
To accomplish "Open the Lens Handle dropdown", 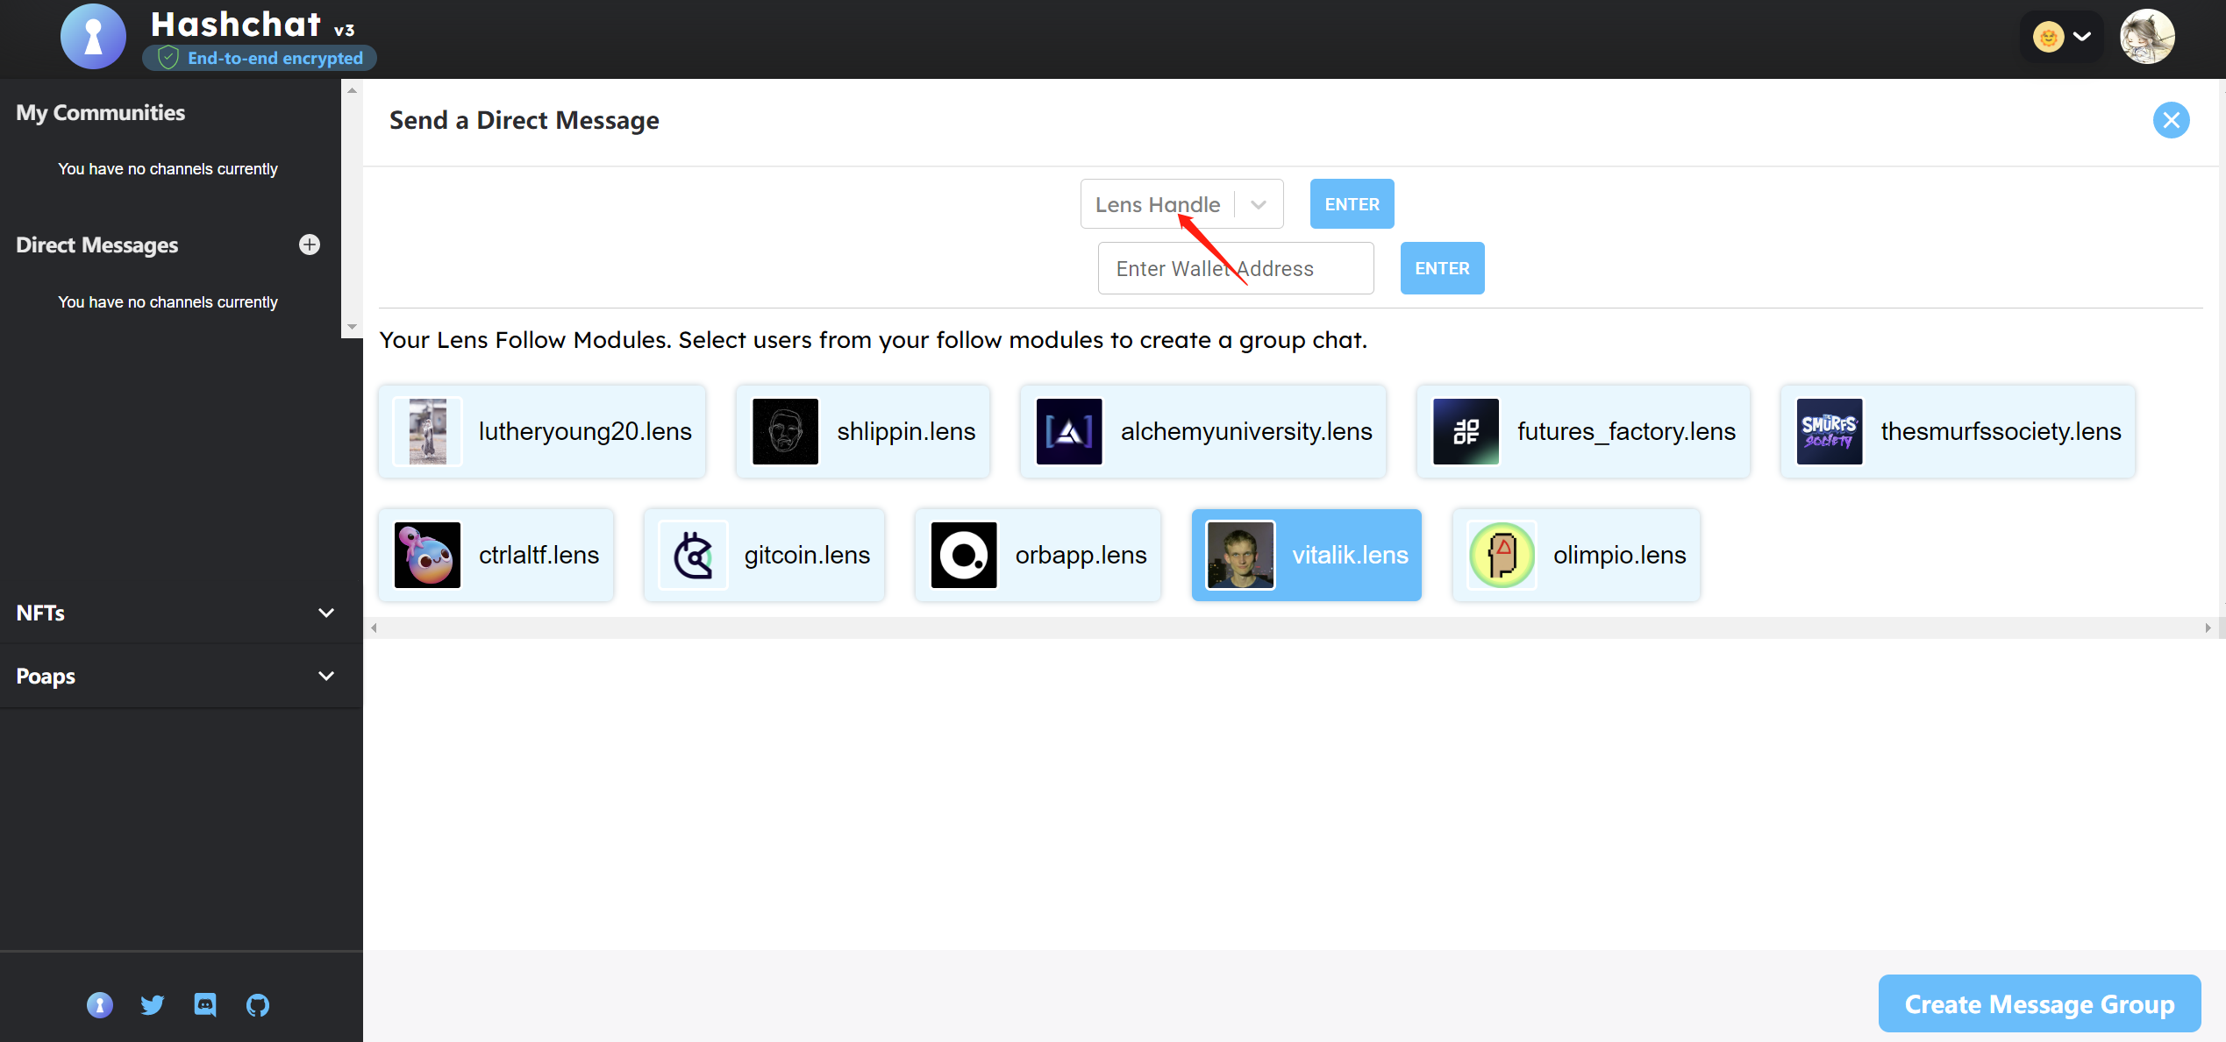I will coord(1181,204).
